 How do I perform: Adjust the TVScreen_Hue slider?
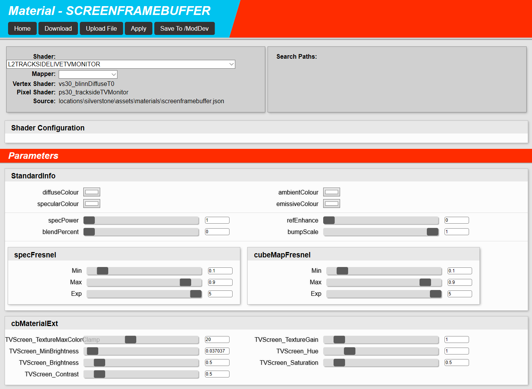(x=381, y=351)
